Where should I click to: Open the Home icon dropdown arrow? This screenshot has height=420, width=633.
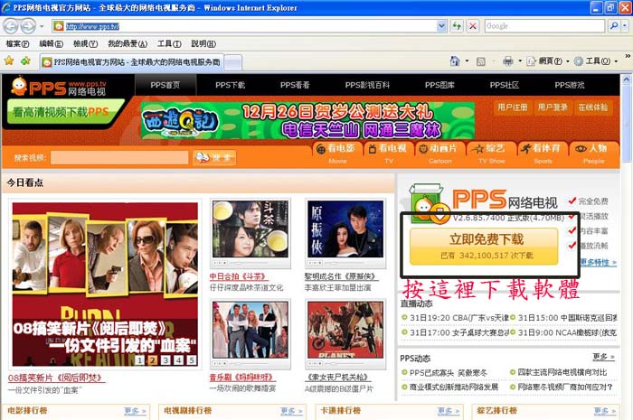468,61
